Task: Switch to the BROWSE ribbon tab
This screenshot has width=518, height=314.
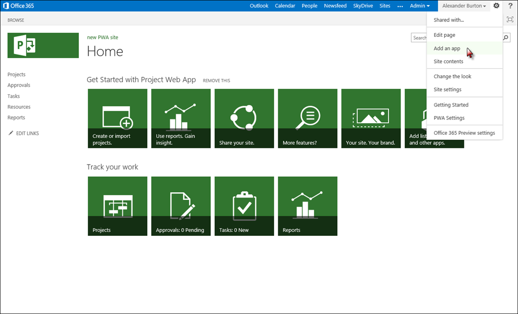Action: [x=16, y=20]
